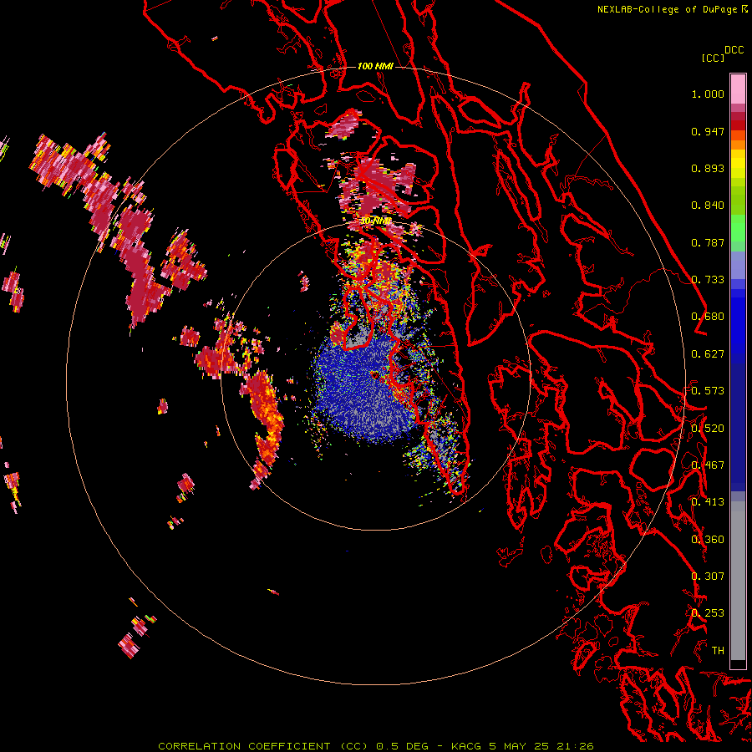
Task: Click the 0.787 color scale value
Action: tap(708, 242)
